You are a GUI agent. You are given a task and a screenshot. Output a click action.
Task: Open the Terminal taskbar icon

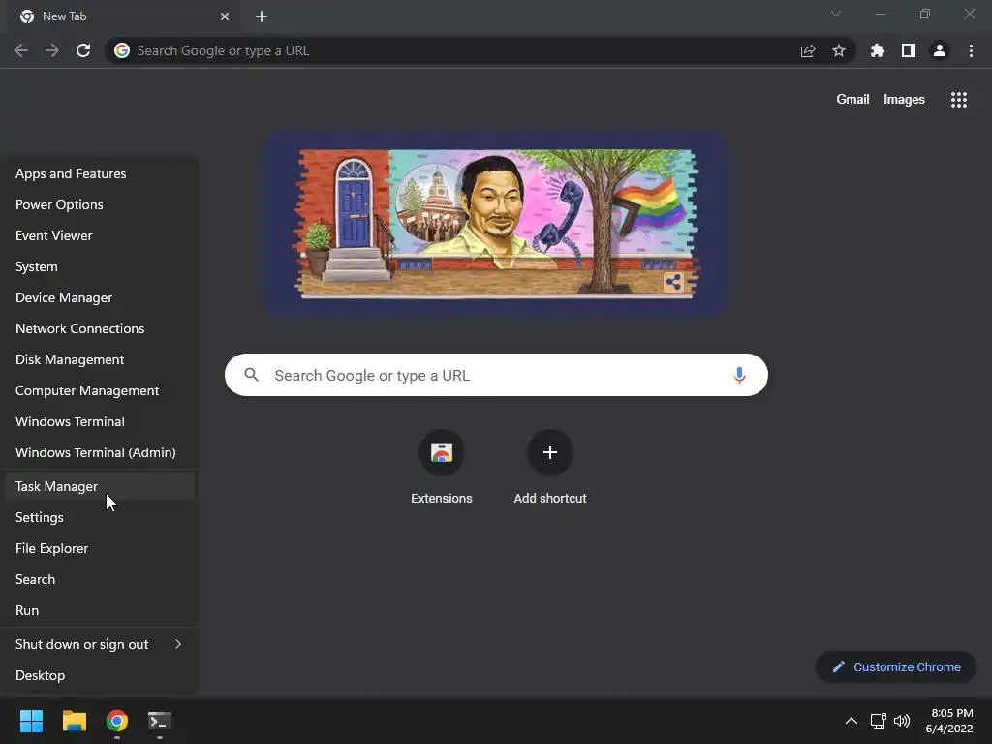pyautogui.click(x=160, y=721)
